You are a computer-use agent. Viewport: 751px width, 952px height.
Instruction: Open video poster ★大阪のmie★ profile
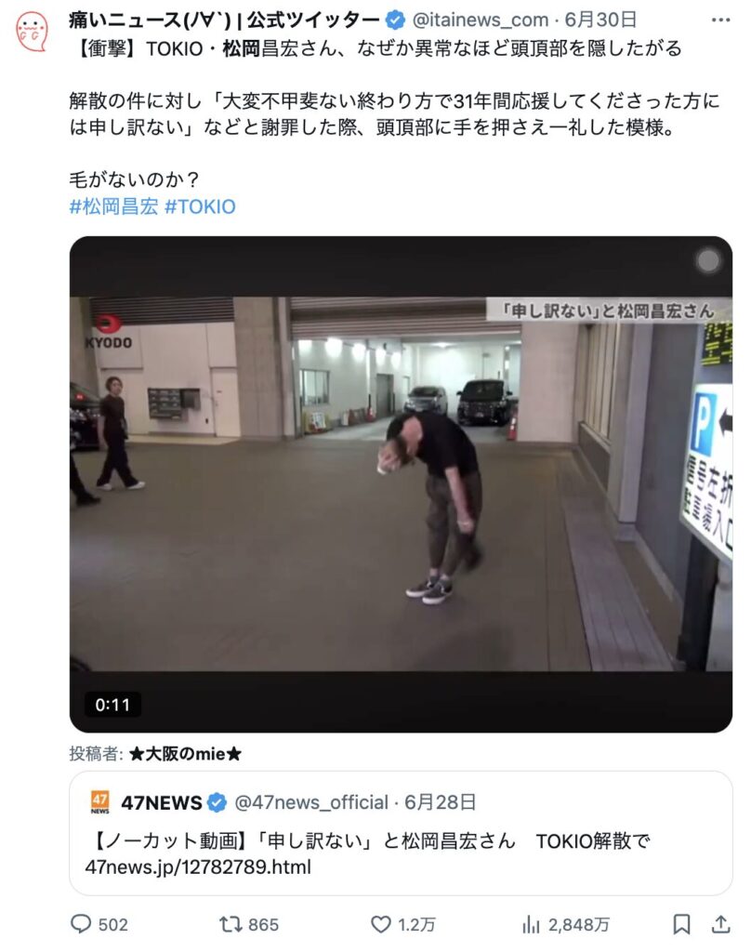[185, 754]
